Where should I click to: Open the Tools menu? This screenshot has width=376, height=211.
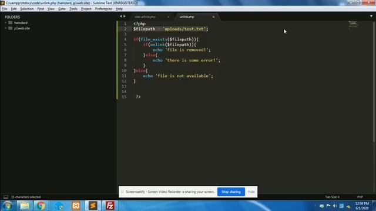point(73,9)
